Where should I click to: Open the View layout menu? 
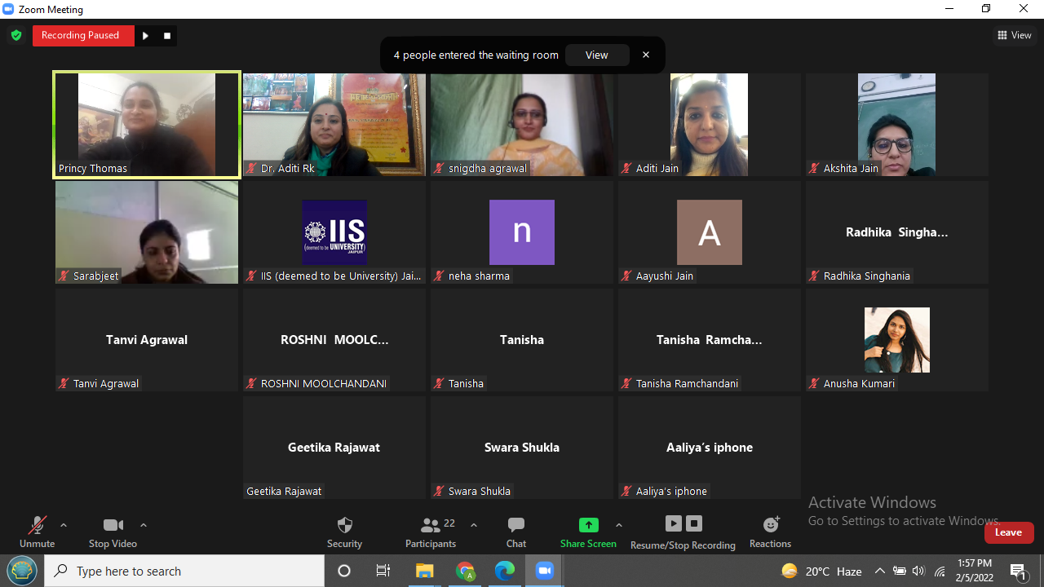[1015, 35]
